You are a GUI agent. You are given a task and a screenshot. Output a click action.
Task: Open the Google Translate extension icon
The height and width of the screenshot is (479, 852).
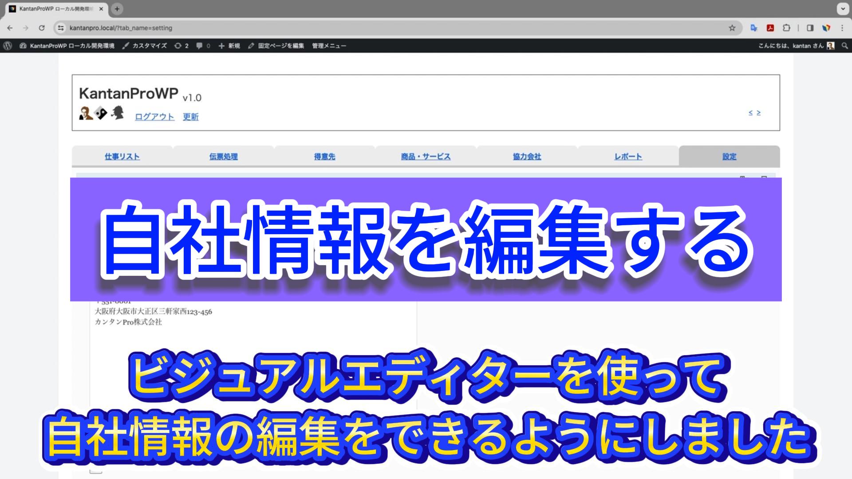[x=753, y=28]
